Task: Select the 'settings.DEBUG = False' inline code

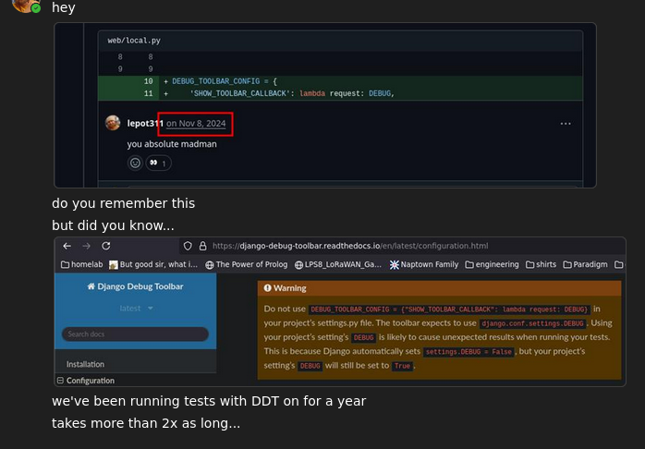Action: pos(469,352)
